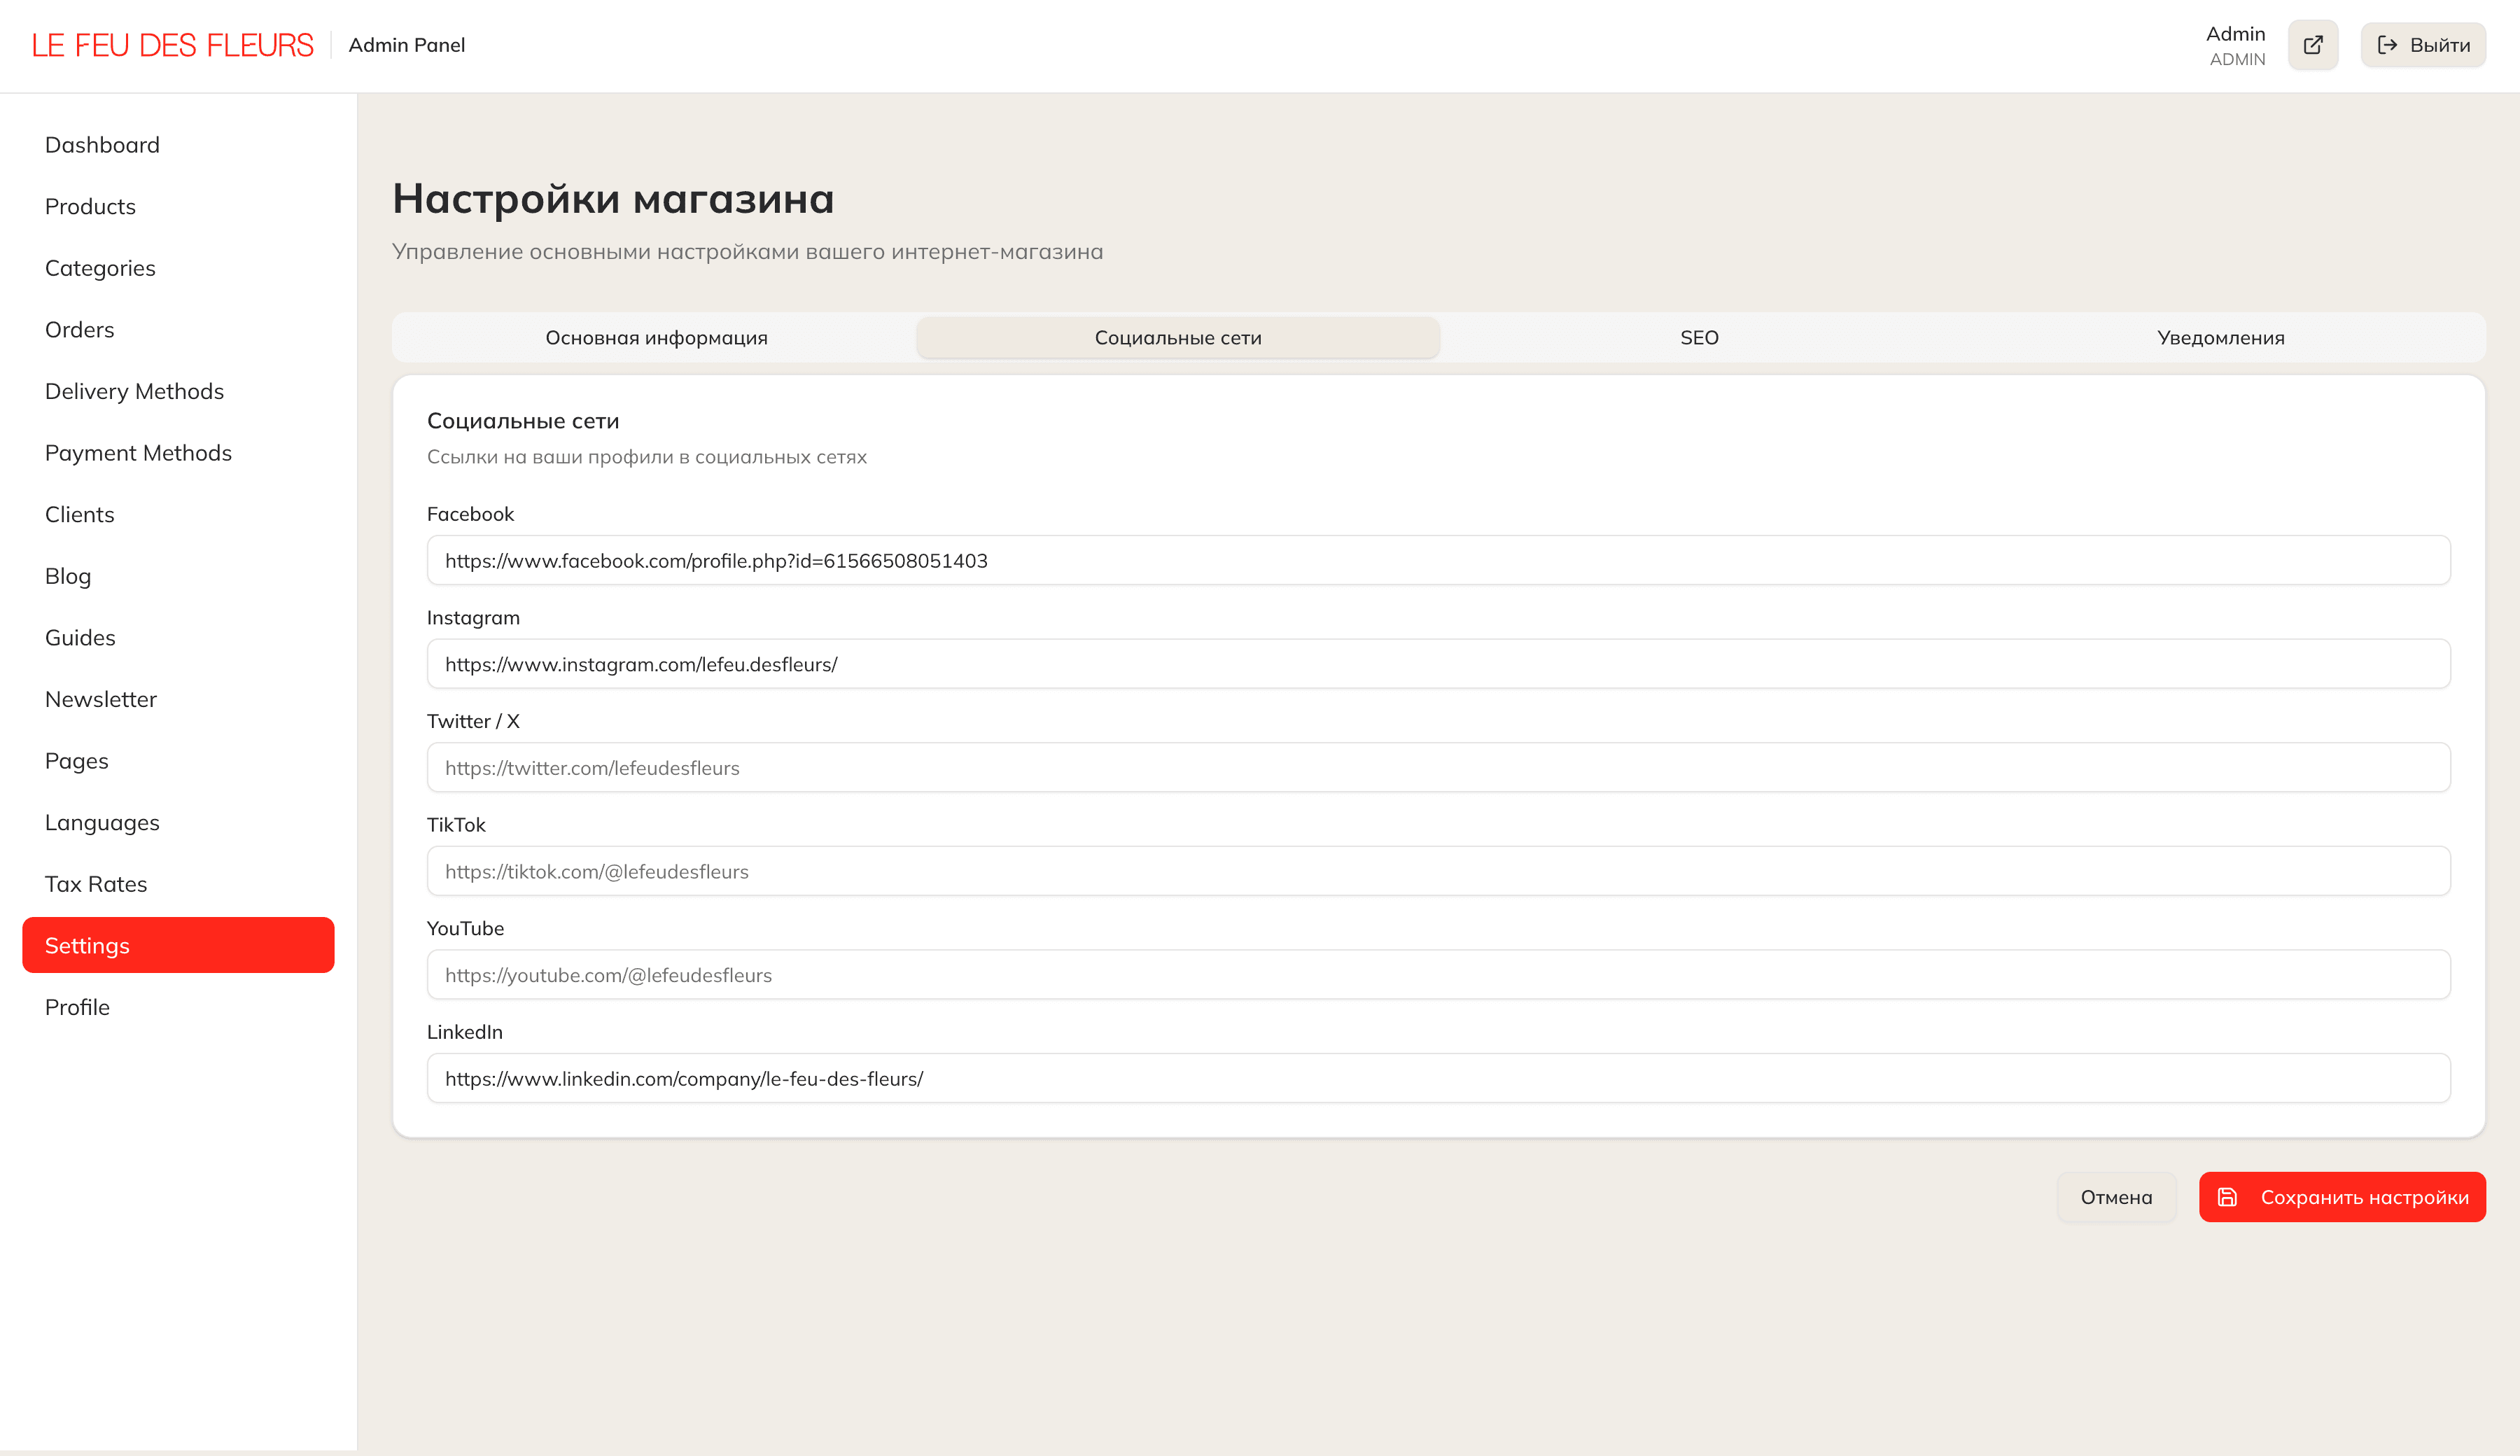
Task: Click the Twitter / X input field
Action: coord(1437,768)
